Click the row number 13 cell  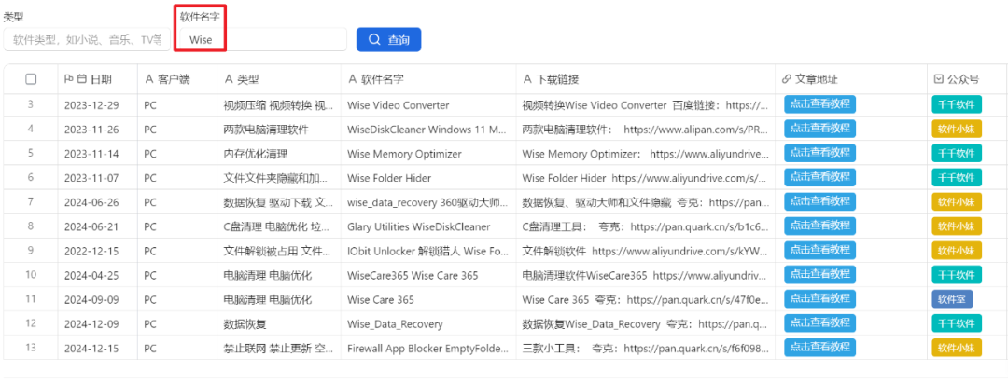tap(31, 348)
